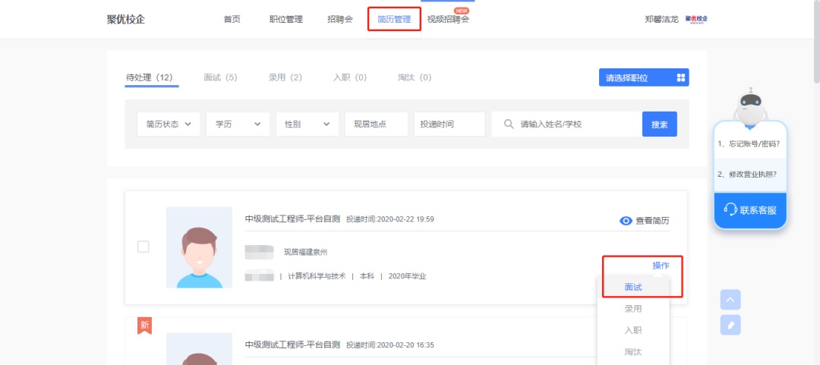The height and width of the screenshot is (365, 820).
Task: Click the 忘记账号/密码 help link
Action: pos(749,143)
